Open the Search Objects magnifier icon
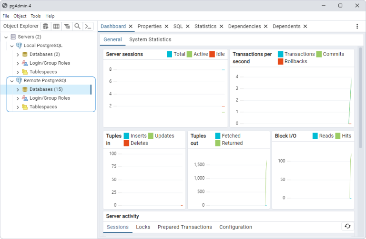Viewport: 366px width, 239px height. coord(78,26)
